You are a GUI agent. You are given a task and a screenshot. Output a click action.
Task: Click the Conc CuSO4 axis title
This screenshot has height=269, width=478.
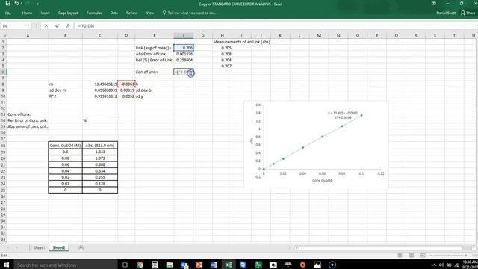pos(322,181)
